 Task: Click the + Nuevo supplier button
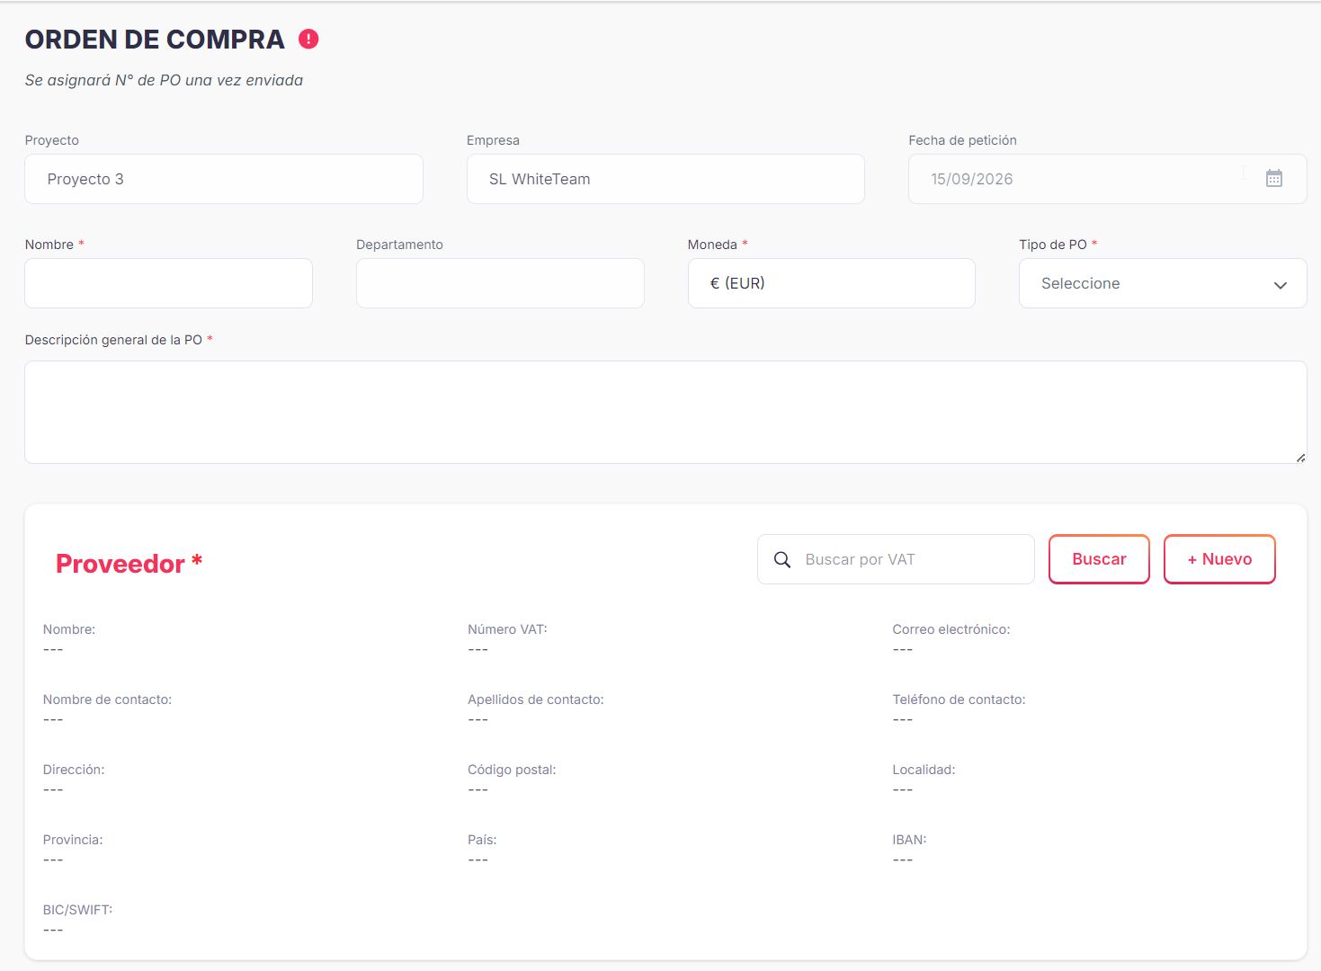coord(1219,559)
